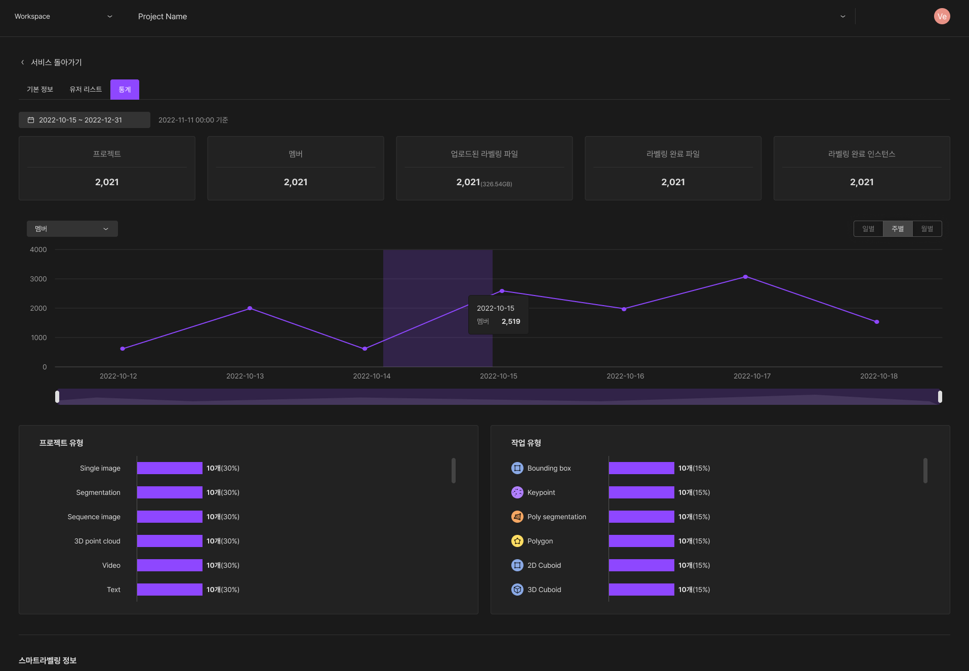Click the Polygon purple bar
The width and height of the screenshot is (969, 671).
[x=641, y=541]
